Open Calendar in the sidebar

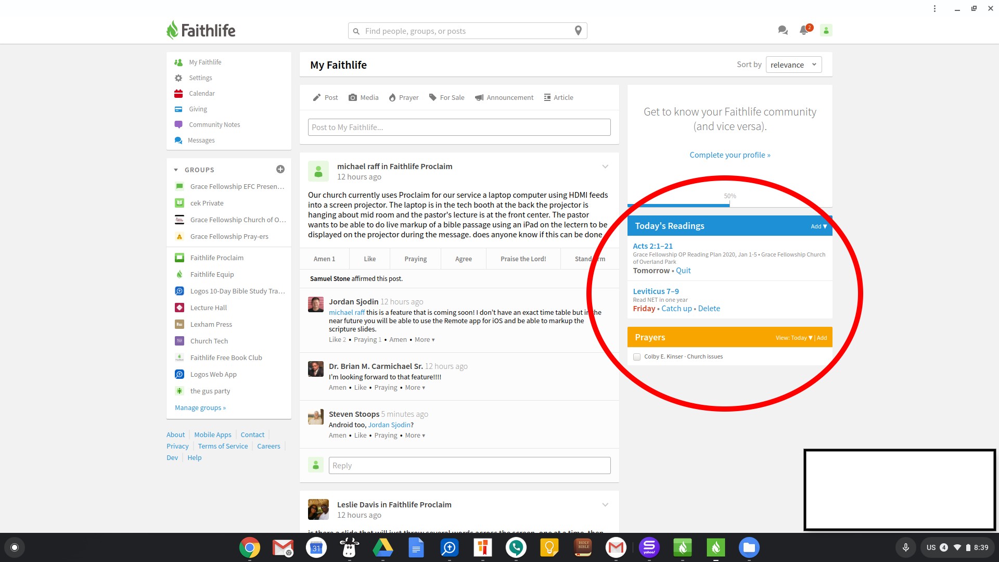click(202, 94)
